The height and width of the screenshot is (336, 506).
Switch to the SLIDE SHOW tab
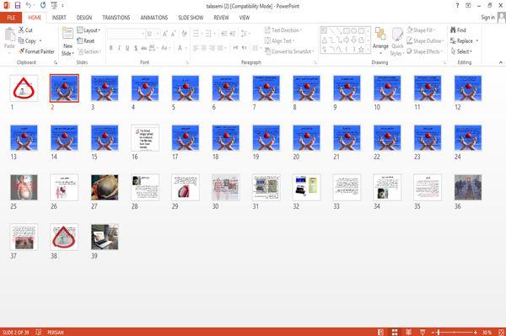tap(191, 18)
